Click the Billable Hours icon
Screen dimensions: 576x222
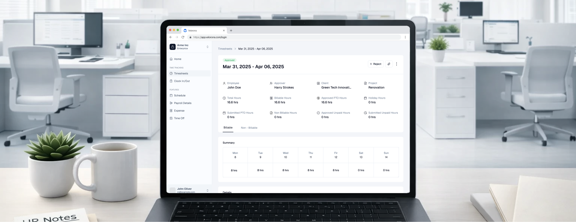pyautogui.click(x=271, y=98)
